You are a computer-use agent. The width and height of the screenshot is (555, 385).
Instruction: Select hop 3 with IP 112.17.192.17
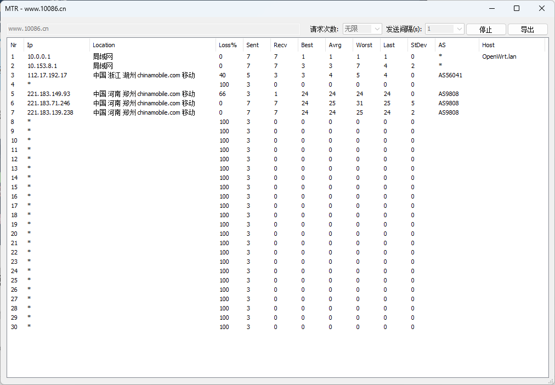[47, 75]
